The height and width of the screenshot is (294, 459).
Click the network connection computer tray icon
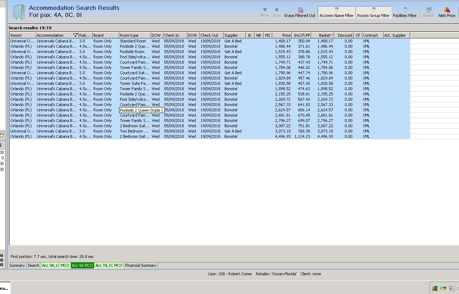click(452, 288)
